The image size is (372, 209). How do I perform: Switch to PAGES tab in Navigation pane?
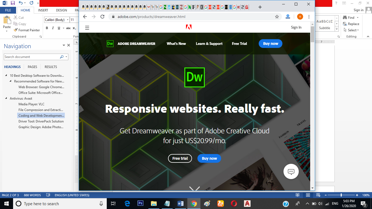pos(32,67)
